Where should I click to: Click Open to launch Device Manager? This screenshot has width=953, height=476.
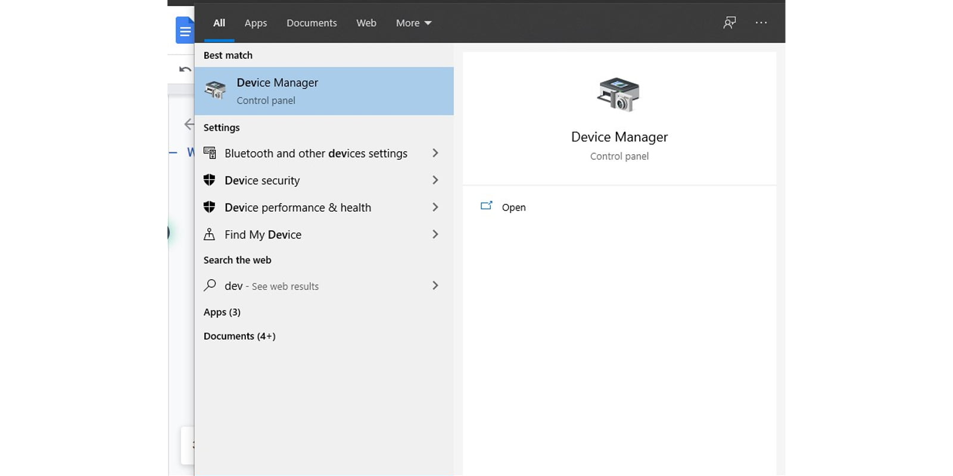click(x=513, y=207)
